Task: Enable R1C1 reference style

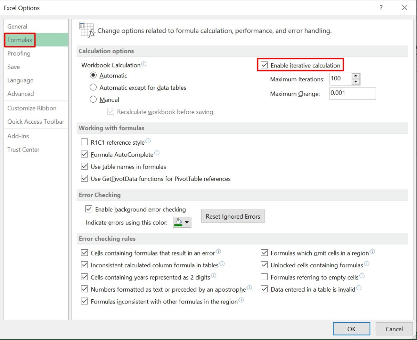Action: pos(84,142)
